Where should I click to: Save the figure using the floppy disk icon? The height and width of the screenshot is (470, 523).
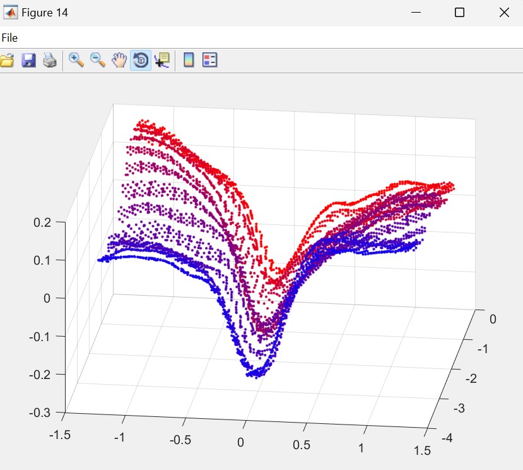point(28,61)
